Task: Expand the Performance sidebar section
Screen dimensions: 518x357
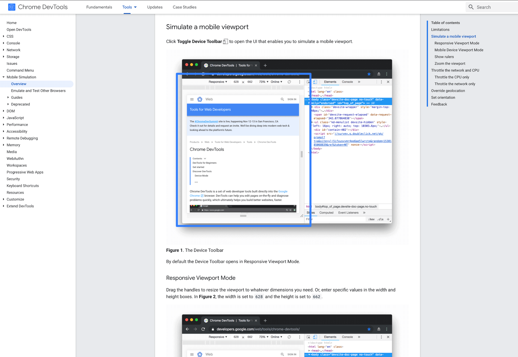Action: 3,124
